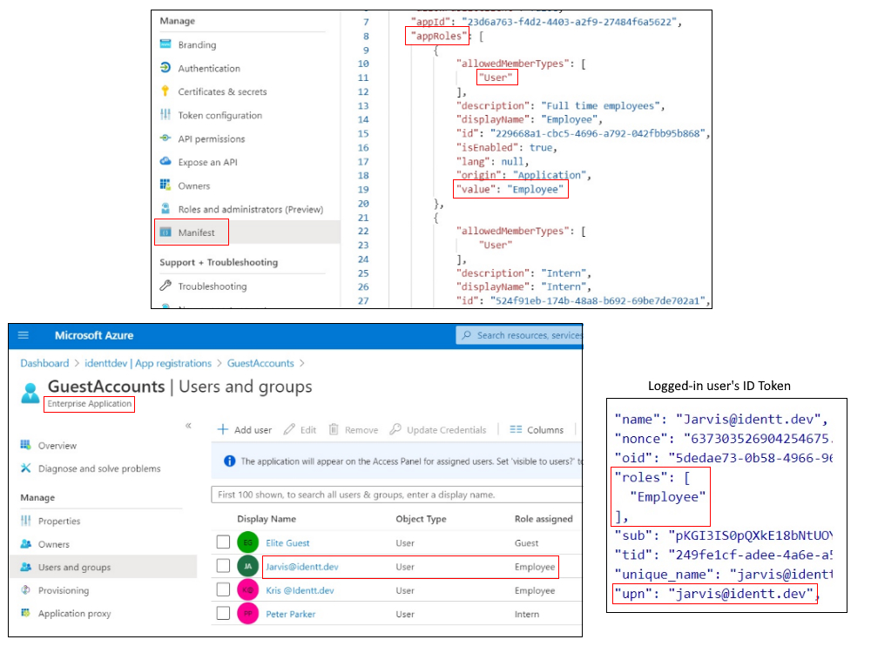Click the info icon in the notification banner
The height and width of the screenshot is (653, 871).
[229, 461]
